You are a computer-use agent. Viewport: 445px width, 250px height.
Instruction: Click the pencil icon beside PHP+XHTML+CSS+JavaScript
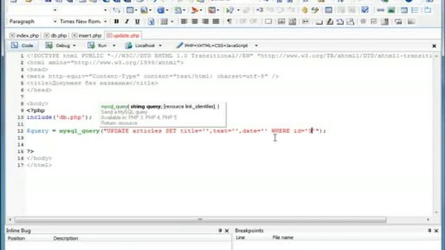[x=179, y=45]
